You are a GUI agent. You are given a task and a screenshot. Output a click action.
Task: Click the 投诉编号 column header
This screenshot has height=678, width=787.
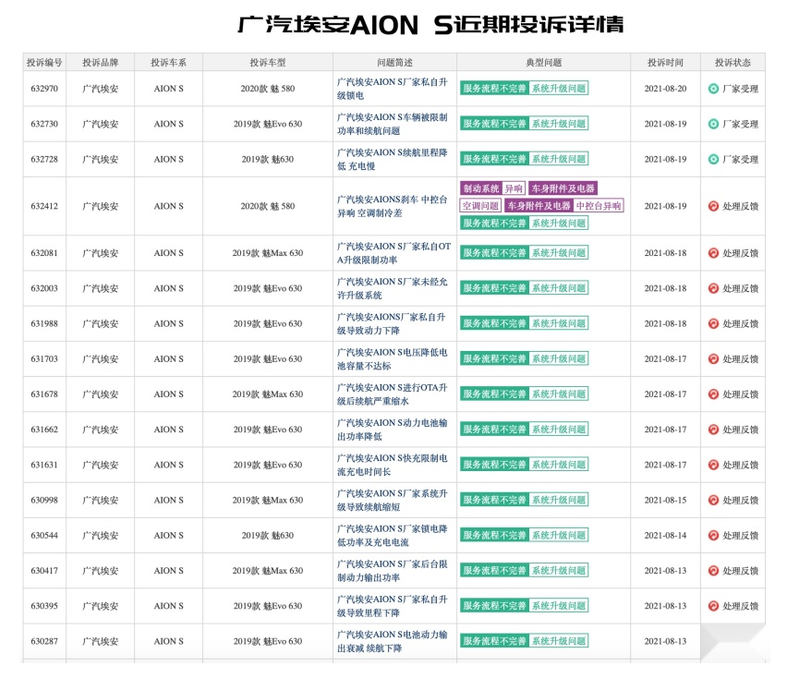tap(44, 62)
